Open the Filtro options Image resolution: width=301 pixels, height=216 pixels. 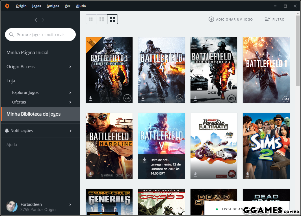(x=274, y=19)
